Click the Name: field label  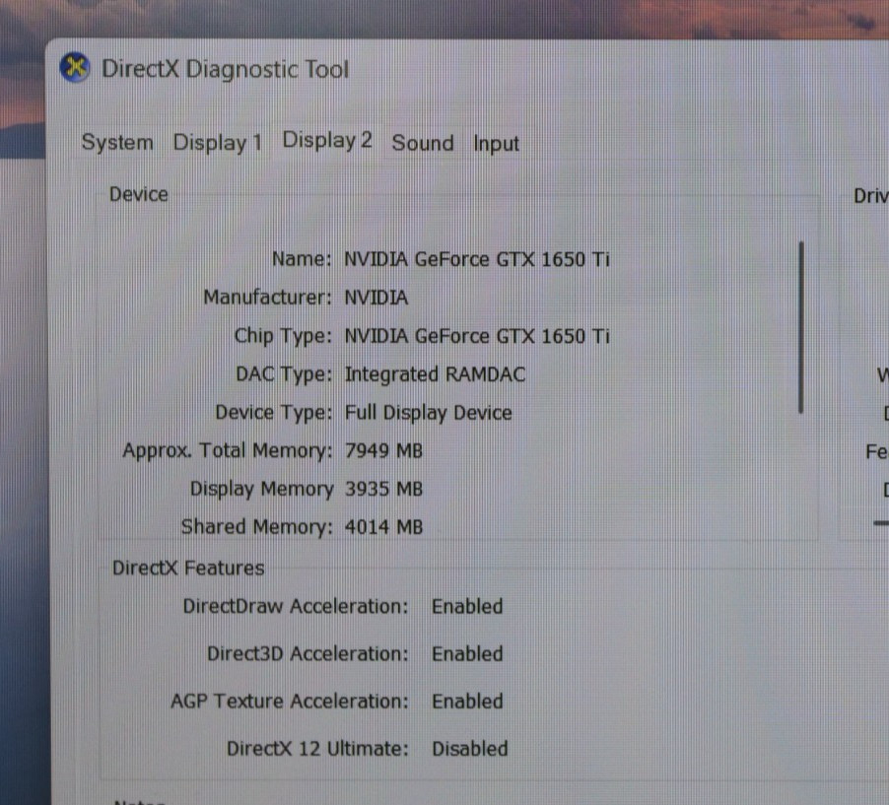(x=302, y=259)
